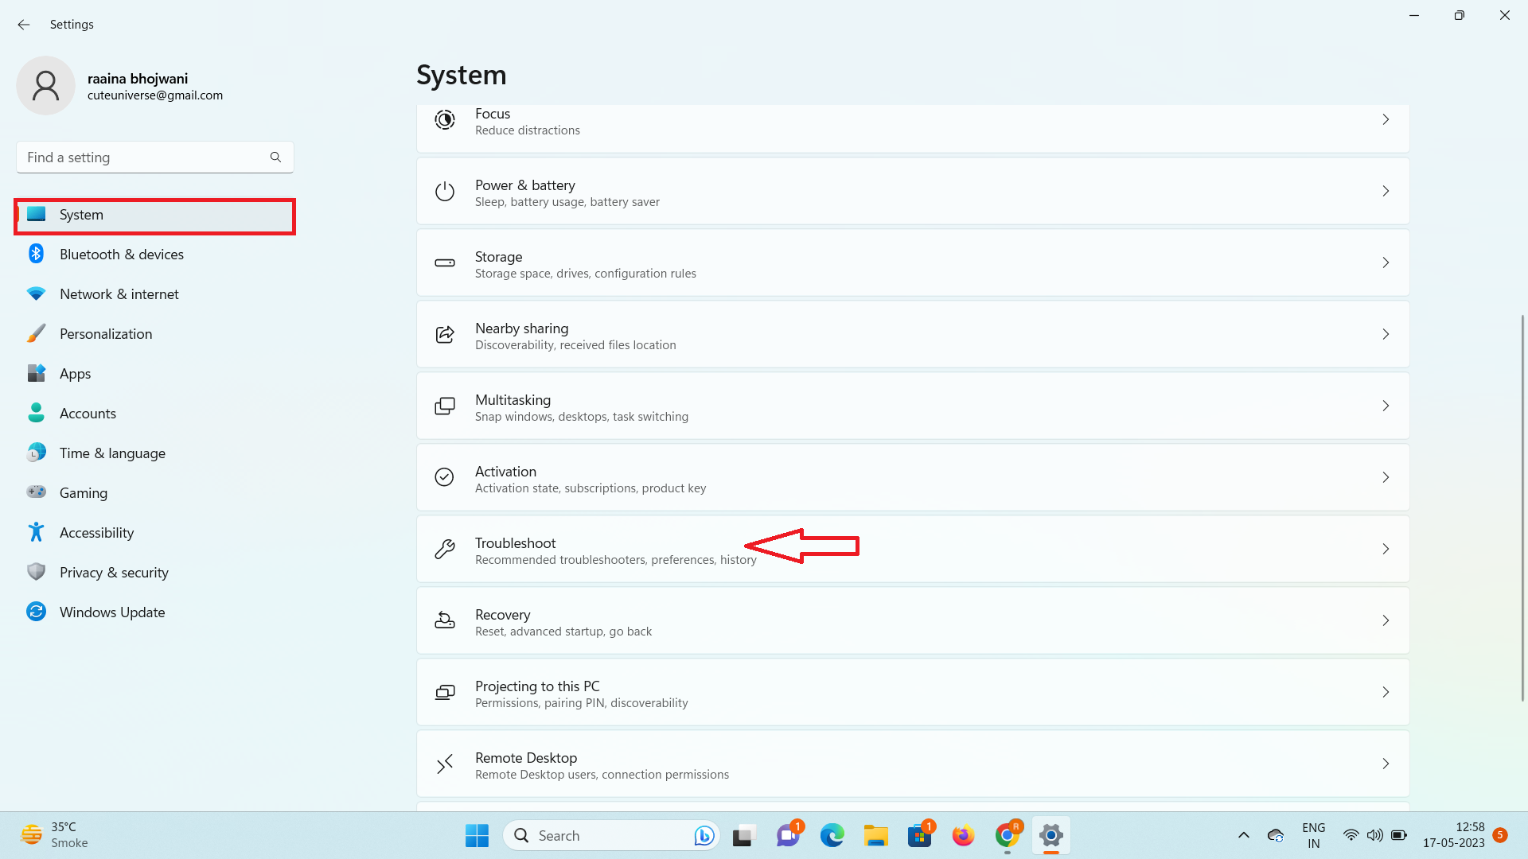The height and width of the screenshot is (859, 1528).
Task: Click the Nearby sharing icon
Action: [x=444, y=335]
